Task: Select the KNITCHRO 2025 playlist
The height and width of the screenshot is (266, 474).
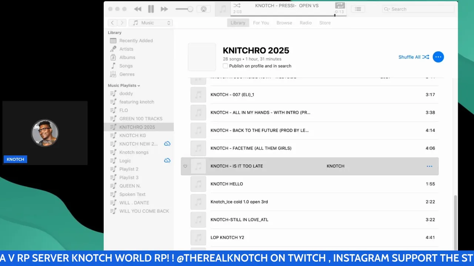Action: pyautogui.click(x=139, y=127)
